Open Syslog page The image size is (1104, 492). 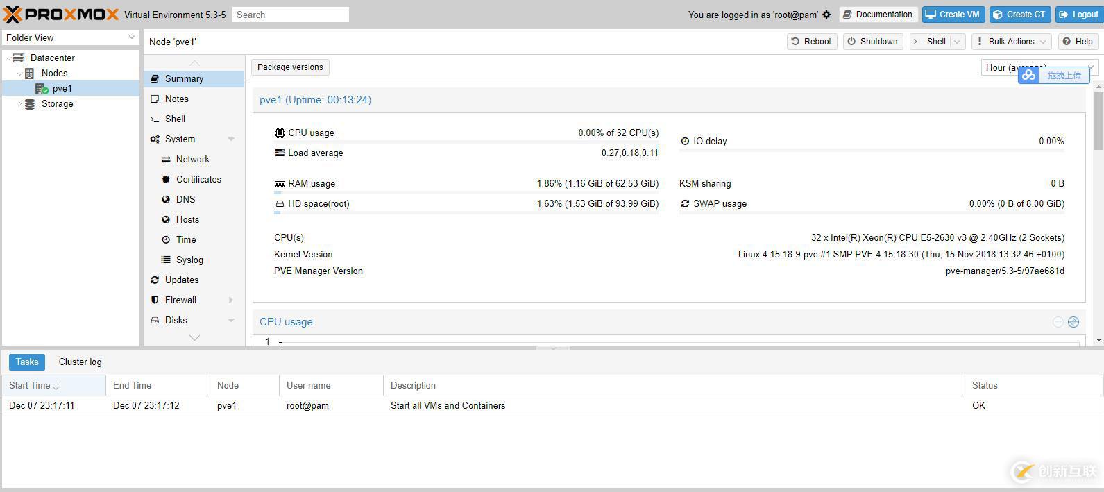[194, 260]
